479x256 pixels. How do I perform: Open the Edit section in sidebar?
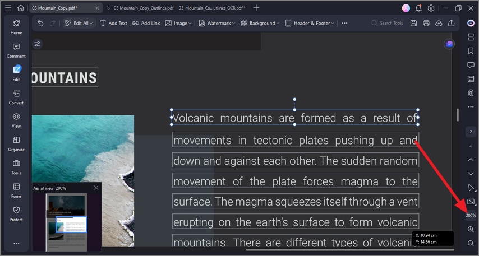click(x=16, y=73)
